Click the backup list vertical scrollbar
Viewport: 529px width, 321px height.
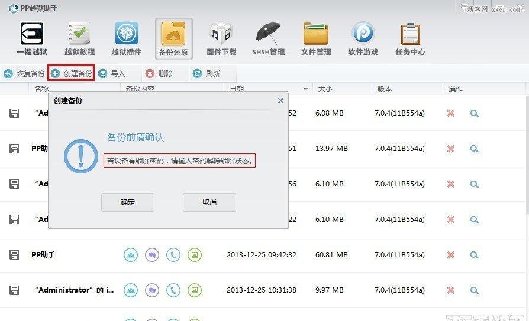pyautogui.click(x=527, y=155)
